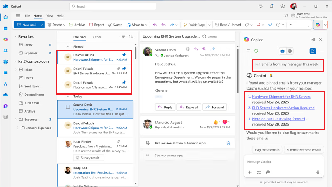332x187 pixels.
Task: Click the plus icon in Copilot message box
Action: click(x=250, y=172)
